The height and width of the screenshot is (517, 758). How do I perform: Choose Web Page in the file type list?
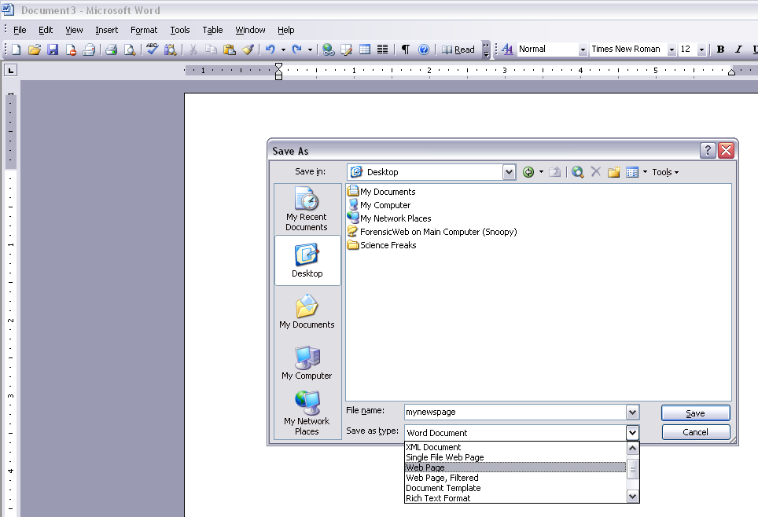515,467
